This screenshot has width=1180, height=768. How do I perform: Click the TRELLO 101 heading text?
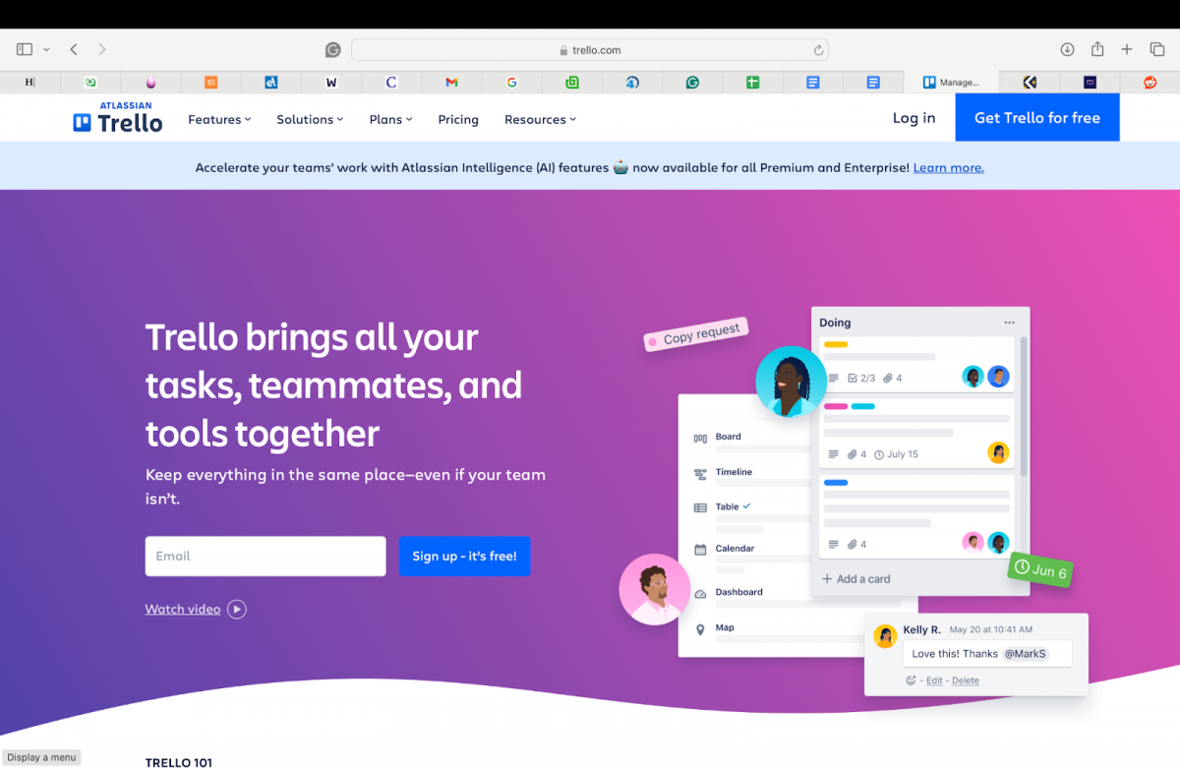179,762
